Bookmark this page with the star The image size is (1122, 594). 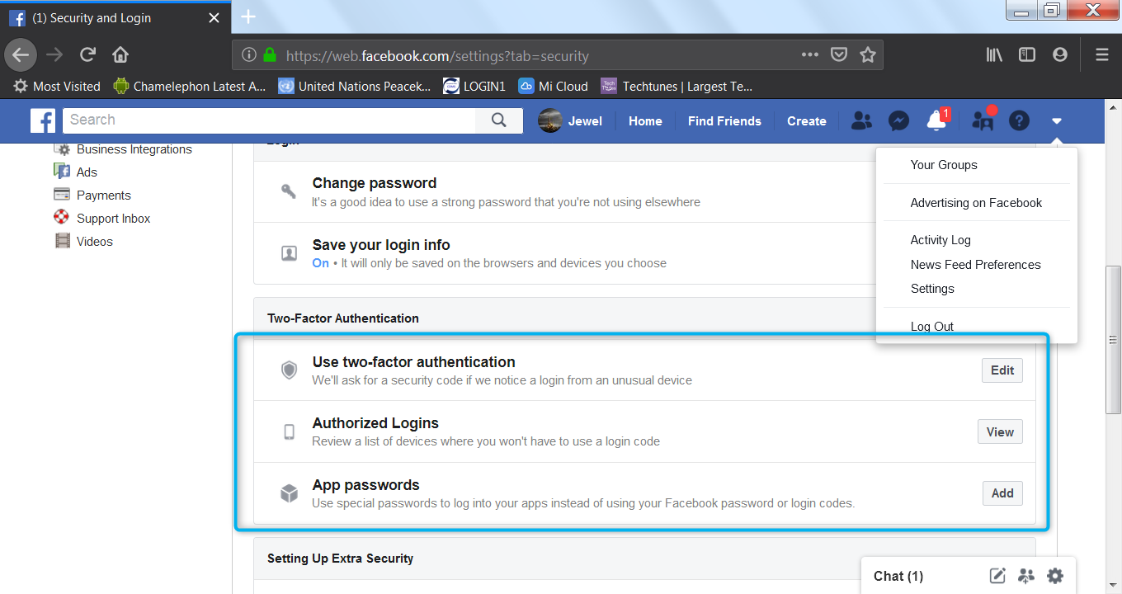867,55
